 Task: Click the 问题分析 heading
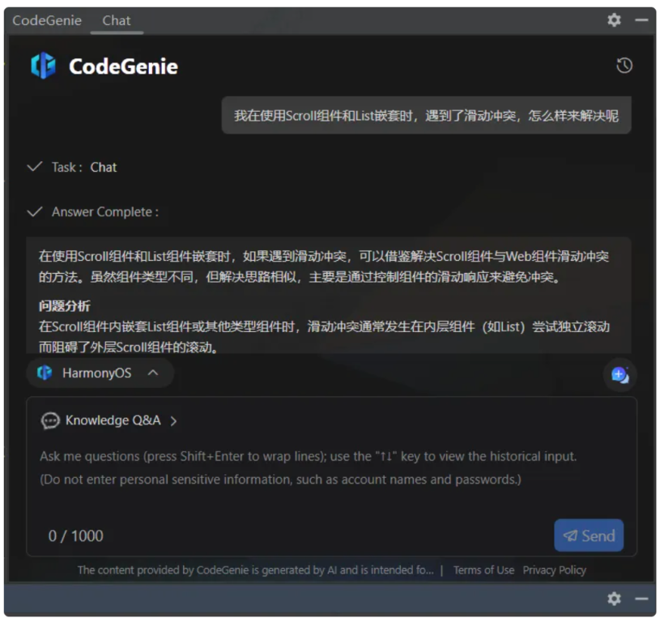64,306
